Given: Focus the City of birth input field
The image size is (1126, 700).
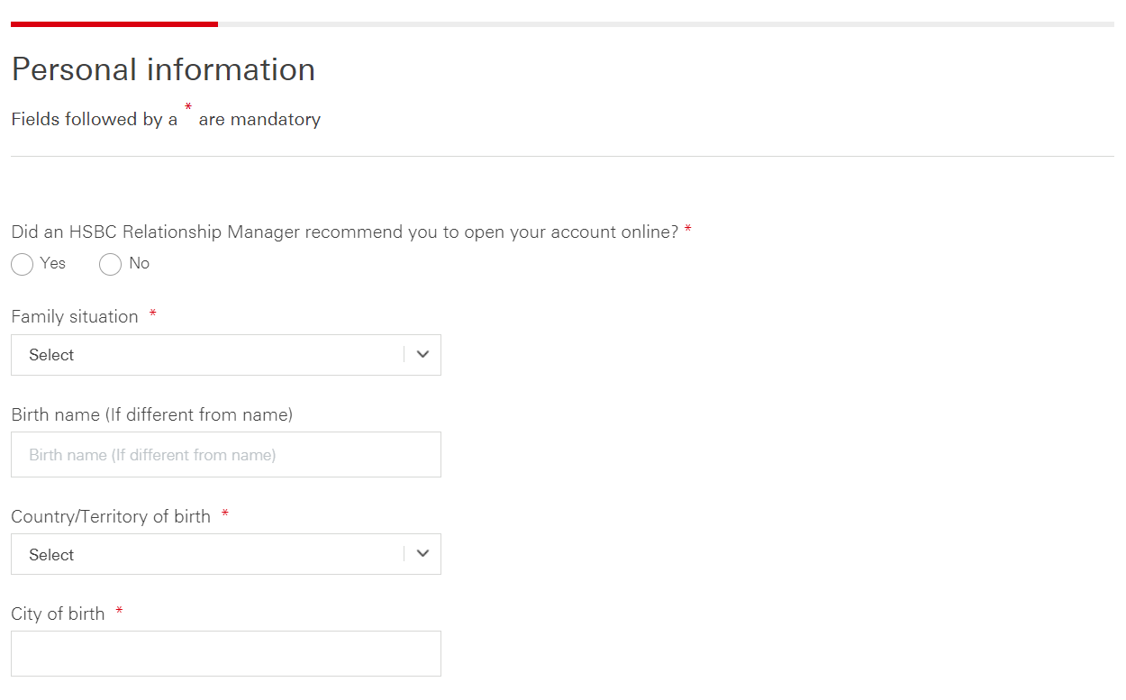Looking at the screenshot, I should pyautogui.click(x=226, y=654).
